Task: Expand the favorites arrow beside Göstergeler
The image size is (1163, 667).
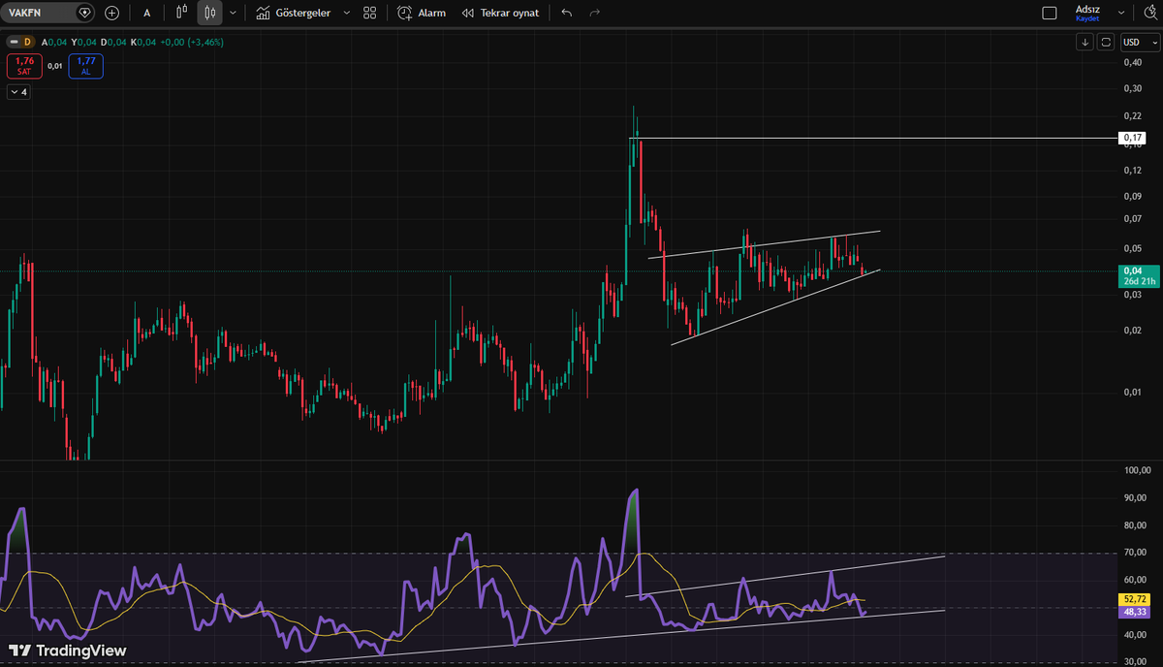Action: [347, 13]
